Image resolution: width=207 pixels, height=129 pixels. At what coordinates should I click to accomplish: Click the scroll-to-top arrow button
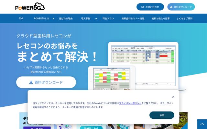click(202, 124)
